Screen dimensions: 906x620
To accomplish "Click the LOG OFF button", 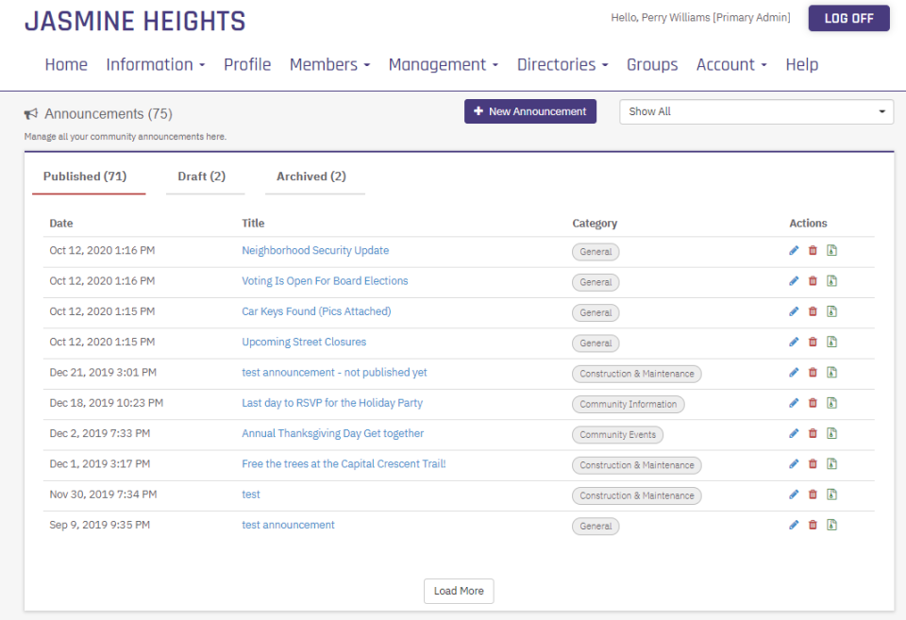I will [848, 18].
